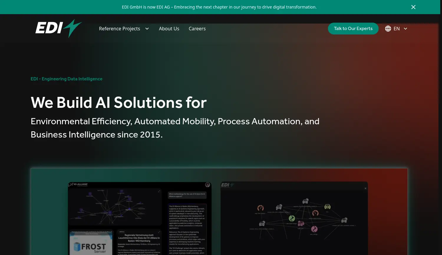The height and width of the screenshot is (255, 442).
Task: Go to the About Us page
Action: [169, 29]
